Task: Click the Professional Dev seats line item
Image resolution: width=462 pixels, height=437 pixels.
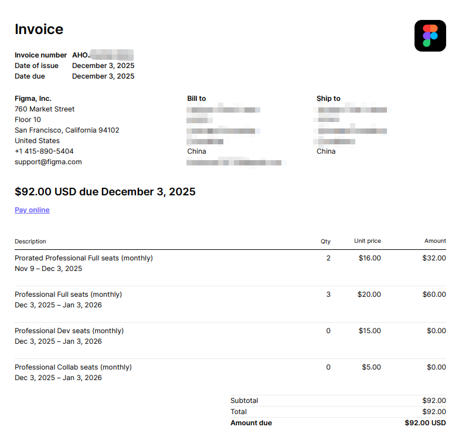Action: (69, 331)
